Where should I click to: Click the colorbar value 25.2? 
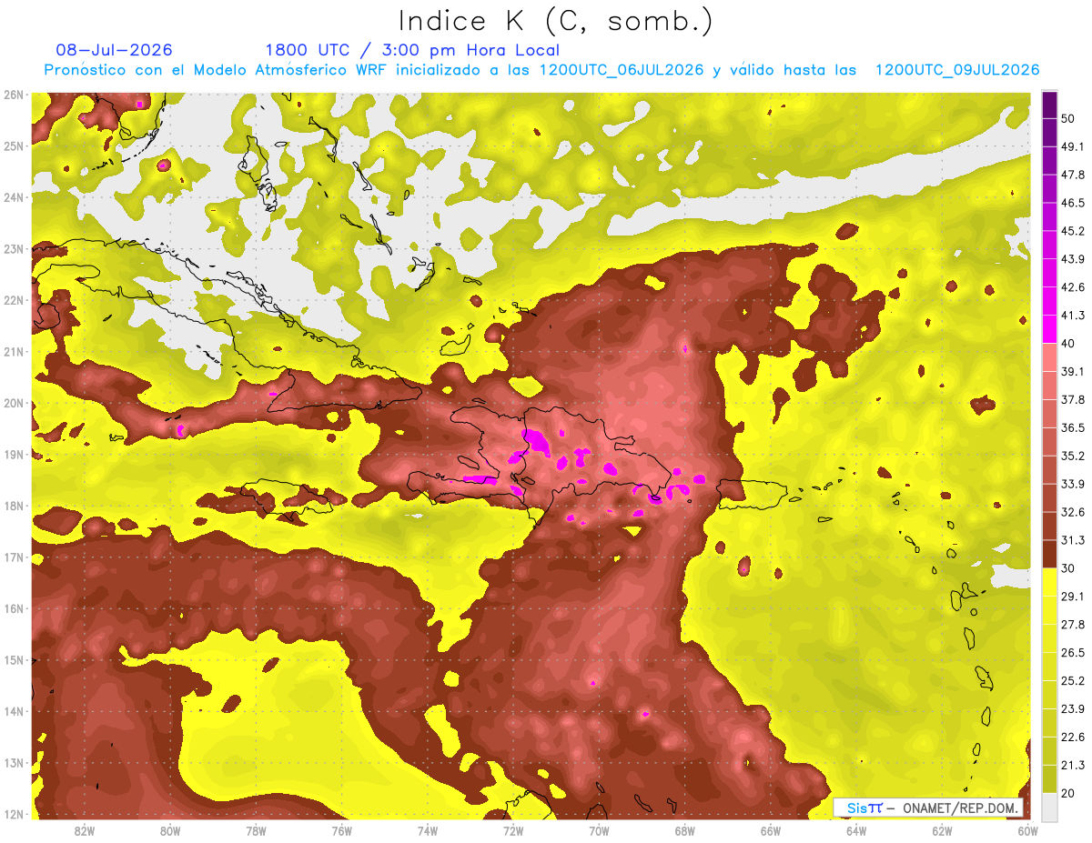[x=1074, y=680]
